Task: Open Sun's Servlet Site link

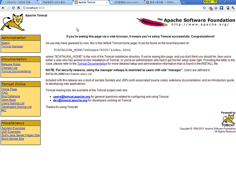Action: coord(13,139)
